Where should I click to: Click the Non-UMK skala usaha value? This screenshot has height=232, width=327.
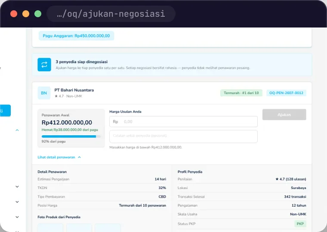(298, 214)
